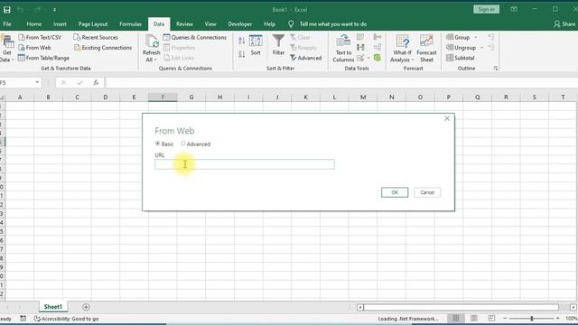The width and height of the screenshot is (578, 325).
Task: Open the Get Data button
Action: coord(6,49)
